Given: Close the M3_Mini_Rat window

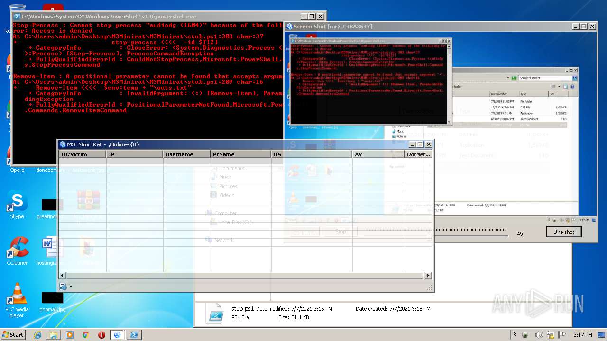Looking at the screenshot, I should click(428, 144).
